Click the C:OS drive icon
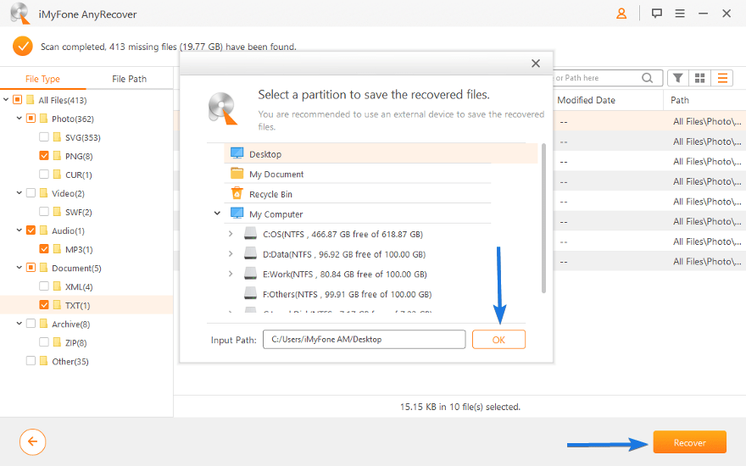Screen dimensions: 746x466 click(251, 234)
